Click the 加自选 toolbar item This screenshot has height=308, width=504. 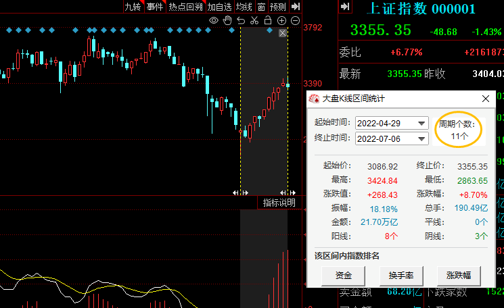pyautogui.click(x=219, y=7)
